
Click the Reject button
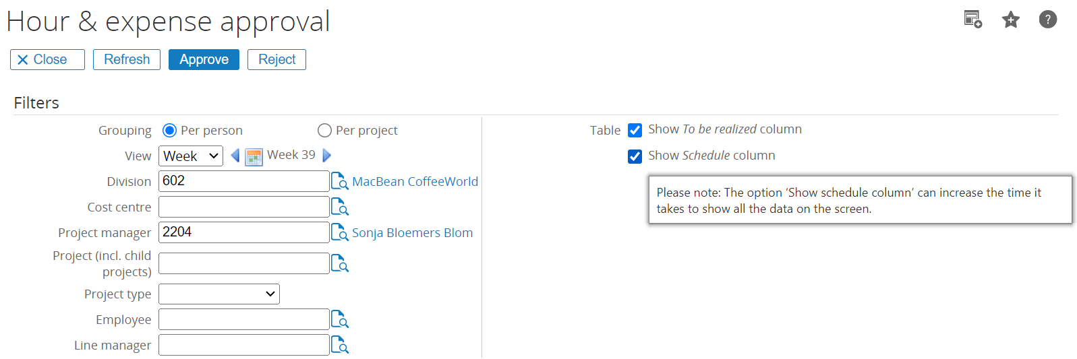pyautogui.click(x=276, y=59)
